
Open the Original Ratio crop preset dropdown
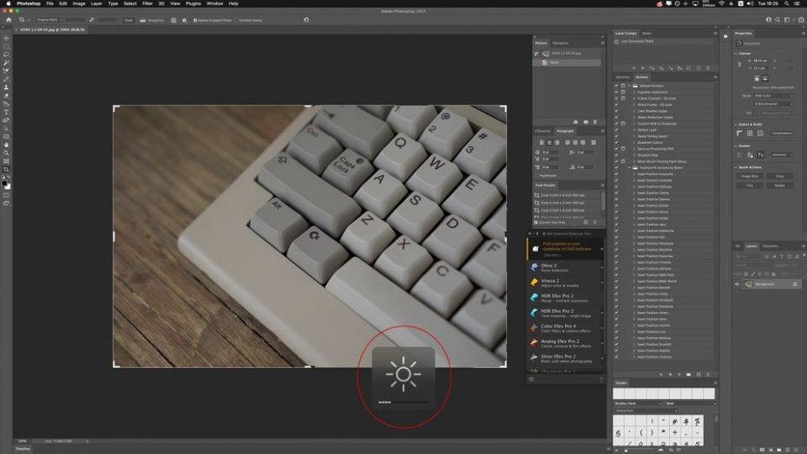(x=49, y=20)
